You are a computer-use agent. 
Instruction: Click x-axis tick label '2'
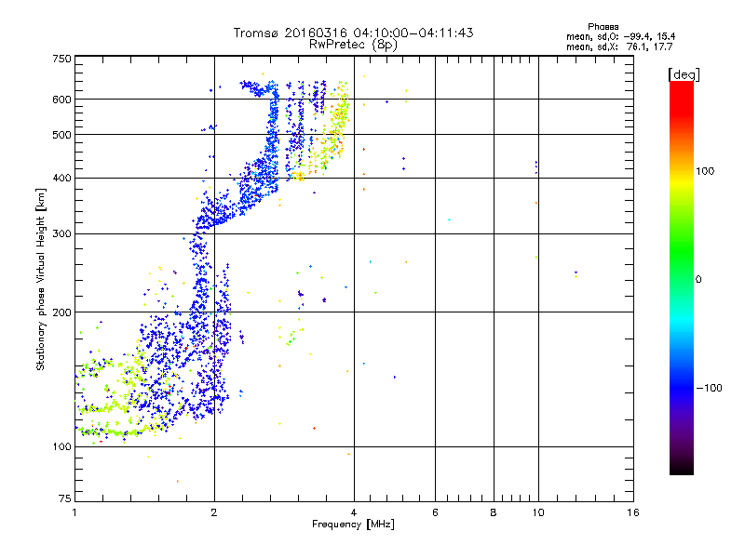pos(214,512)
